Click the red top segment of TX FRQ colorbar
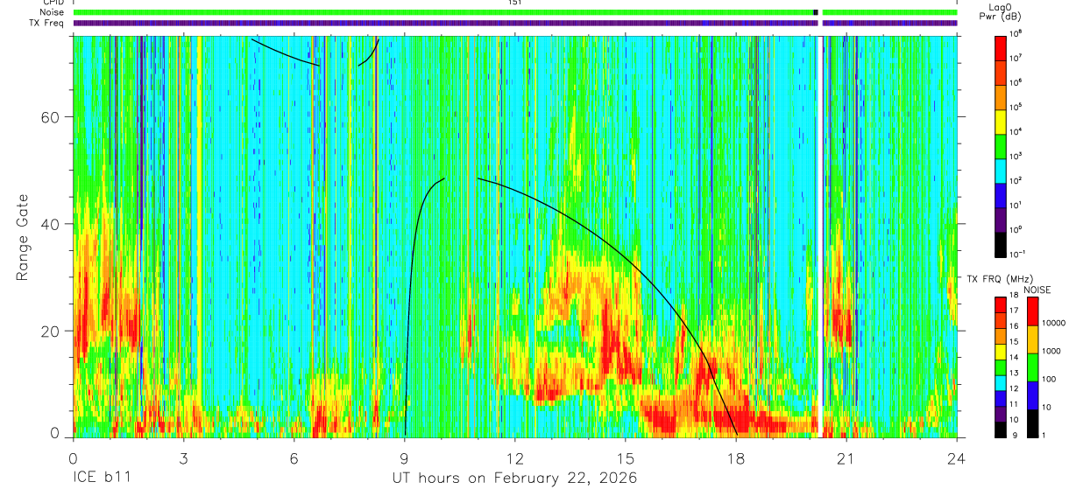The width and height of the screenshot is (1076, 496). 1001,303
